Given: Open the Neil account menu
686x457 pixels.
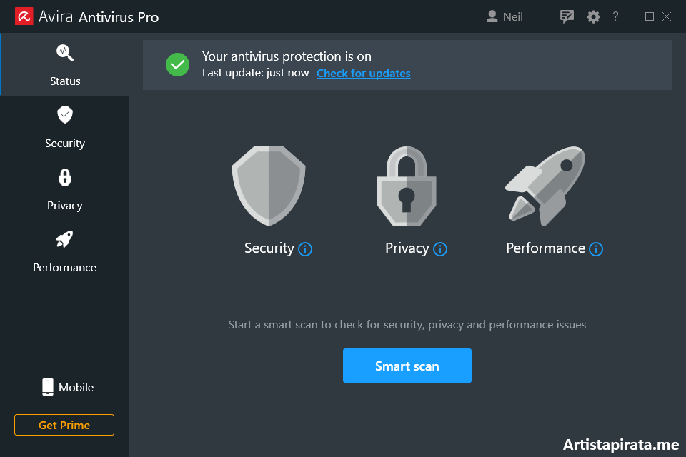Looking at the screenshot, I should click(504, 16).
